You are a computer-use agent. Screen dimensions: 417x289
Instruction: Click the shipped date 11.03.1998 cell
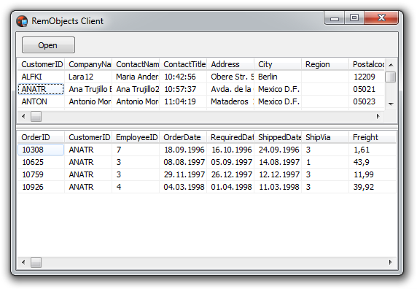pos(278,187)
